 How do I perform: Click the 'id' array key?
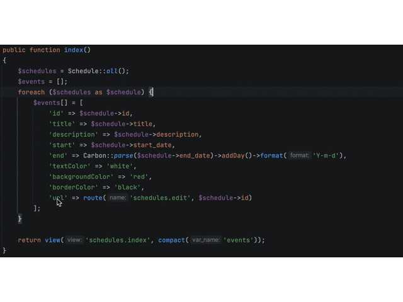coord(56,113)
